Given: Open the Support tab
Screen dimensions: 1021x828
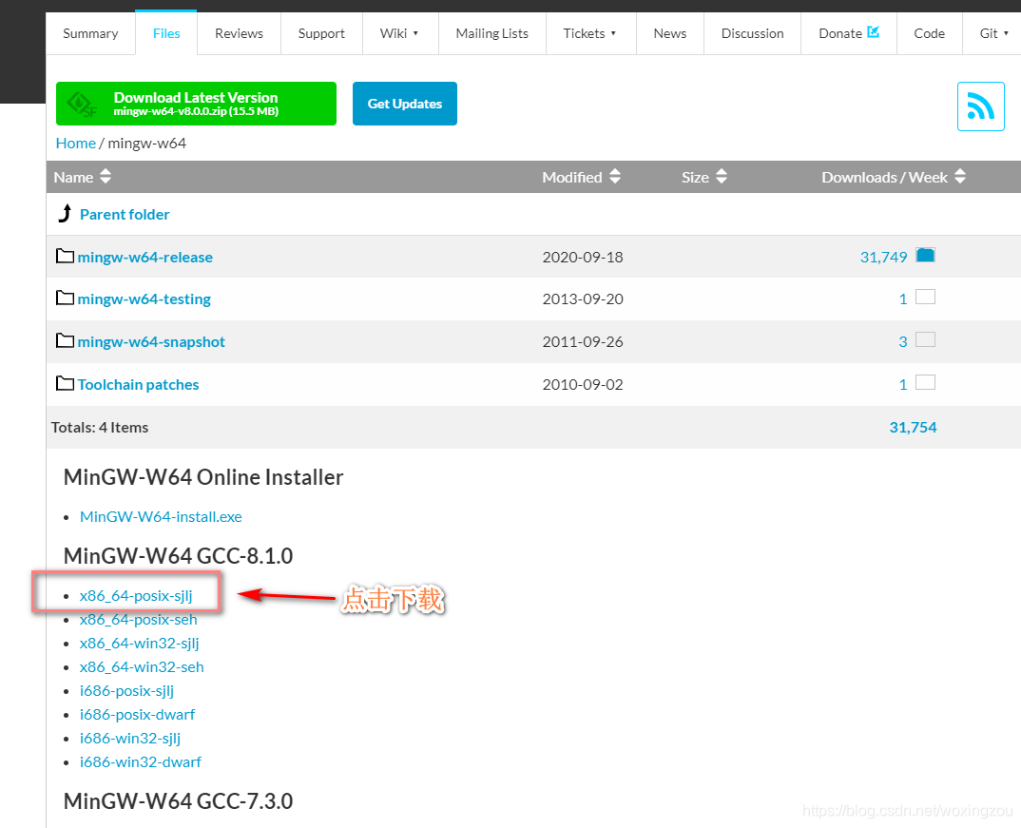Looking at the screenshot, I should tap(321, 33).
